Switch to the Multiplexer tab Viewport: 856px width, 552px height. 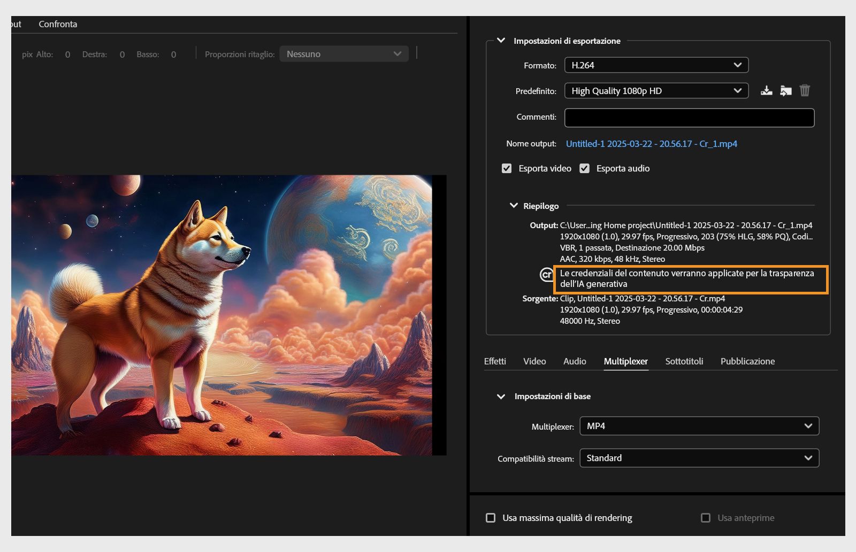coord(626,361)
